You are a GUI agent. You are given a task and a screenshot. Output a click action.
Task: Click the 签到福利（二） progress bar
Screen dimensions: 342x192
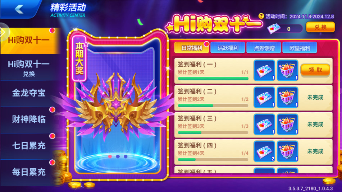coord(213,106)
